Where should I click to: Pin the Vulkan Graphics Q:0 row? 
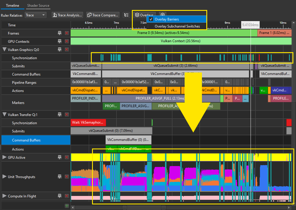(60, 50)
